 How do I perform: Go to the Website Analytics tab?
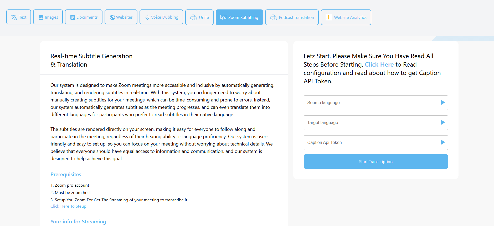[x=346, y=17]
